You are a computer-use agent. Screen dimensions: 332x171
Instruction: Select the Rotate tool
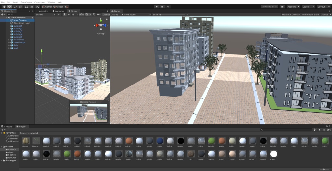click(15, 7)
